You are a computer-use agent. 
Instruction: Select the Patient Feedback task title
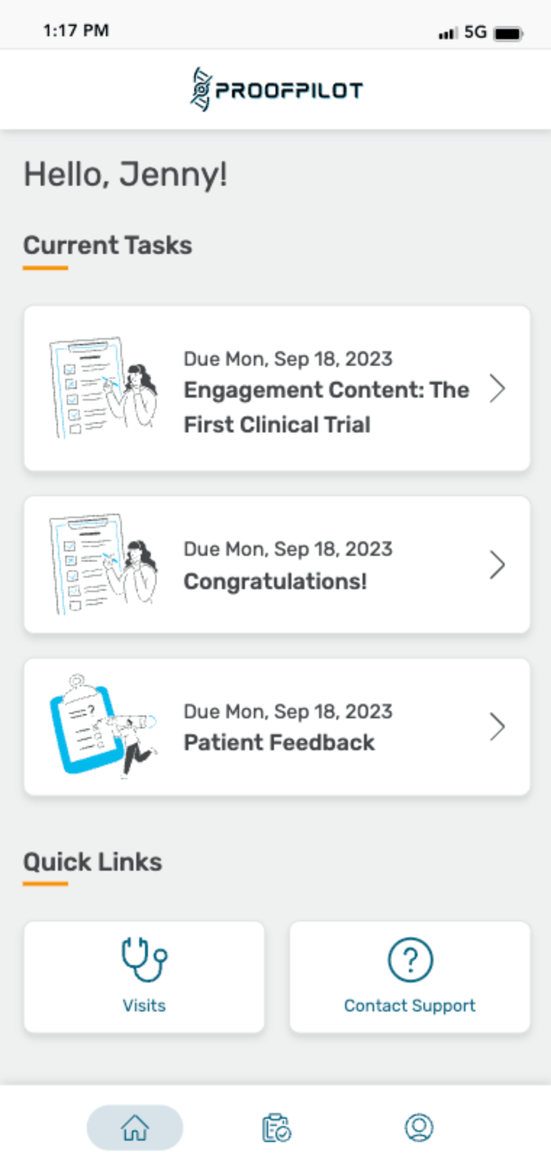point(279,742)
